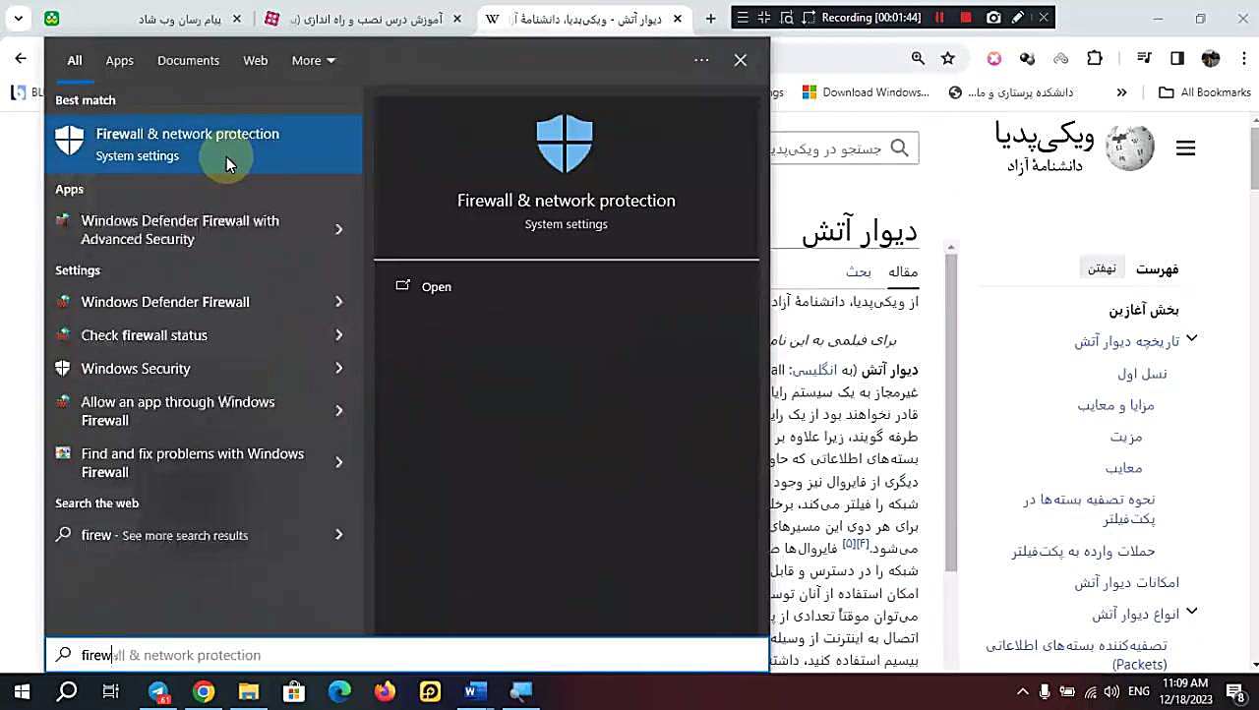The width and height of the screenshot is (1259, 710).
Task: Select the All search filter tab
Action: pyautogui.click(x=75, y=60)
